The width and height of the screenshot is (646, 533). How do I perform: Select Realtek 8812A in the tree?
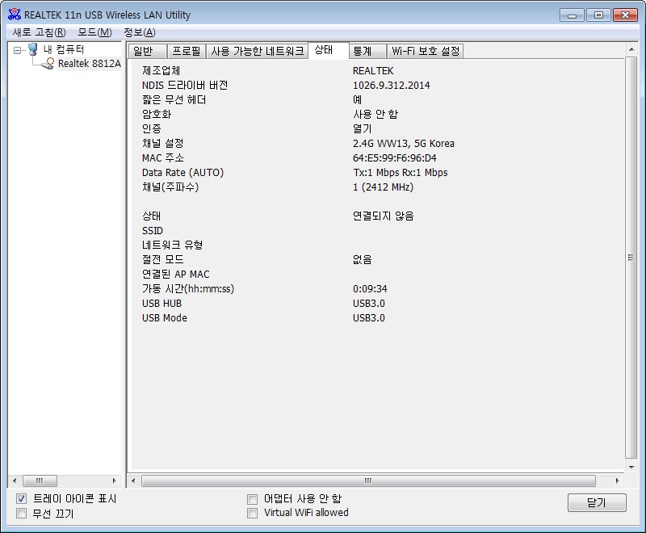click(90, 64)
